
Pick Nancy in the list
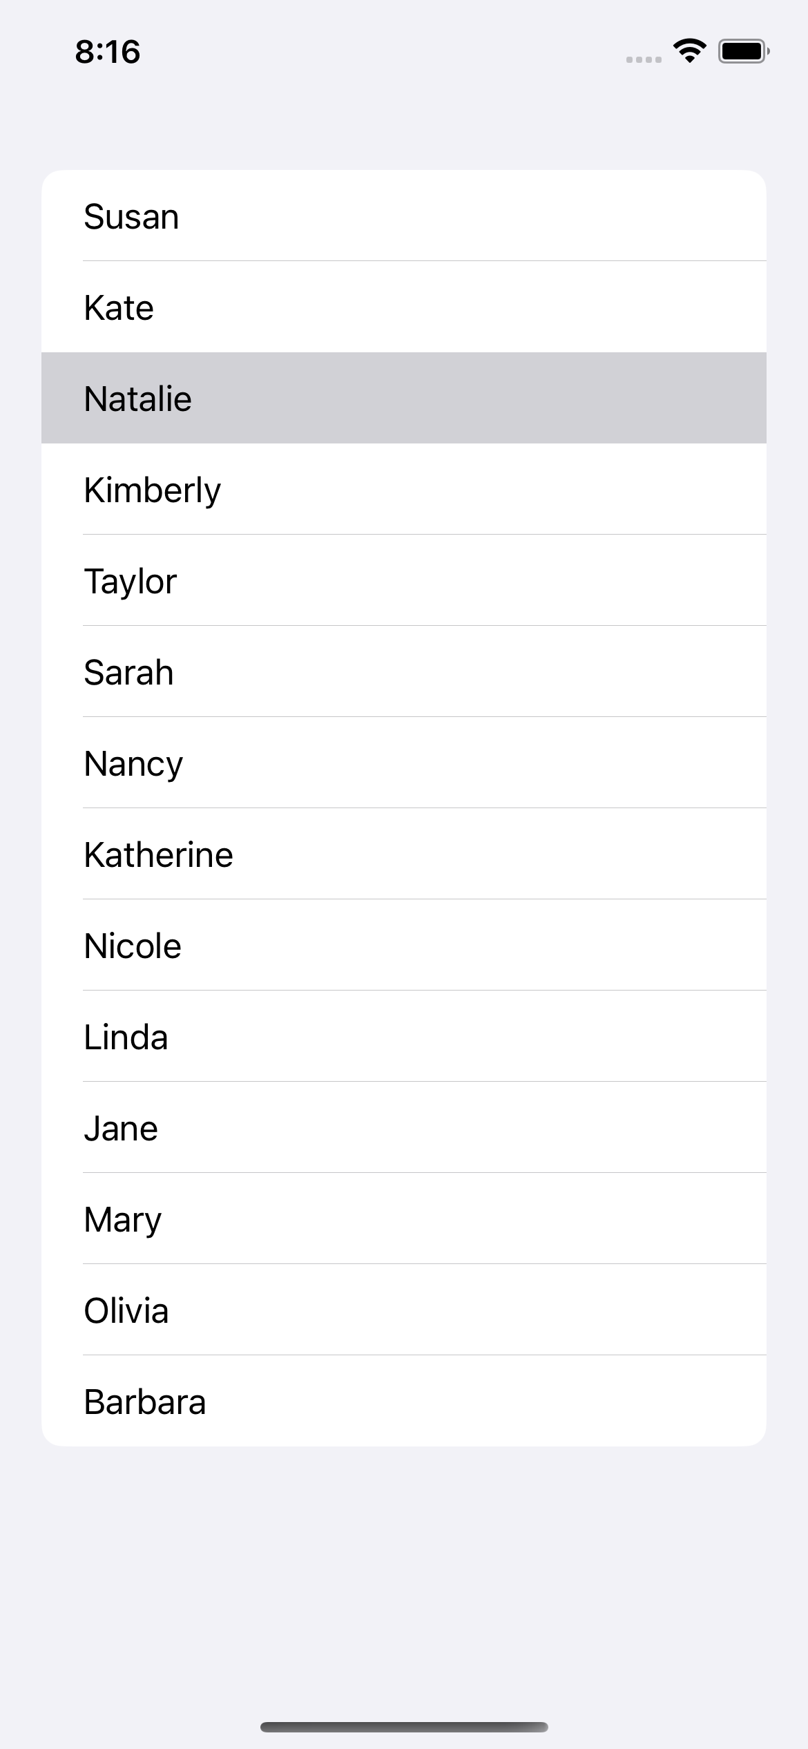(x=404, y=763)
